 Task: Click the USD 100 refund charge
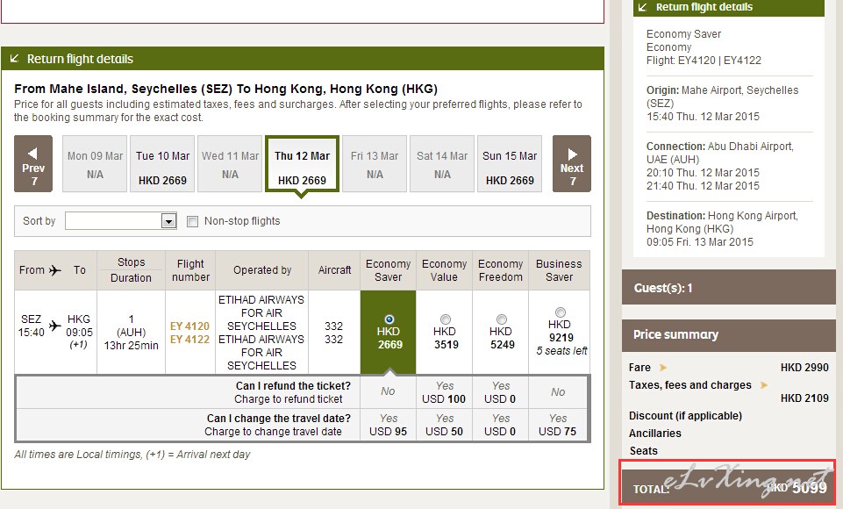point(444,399)
